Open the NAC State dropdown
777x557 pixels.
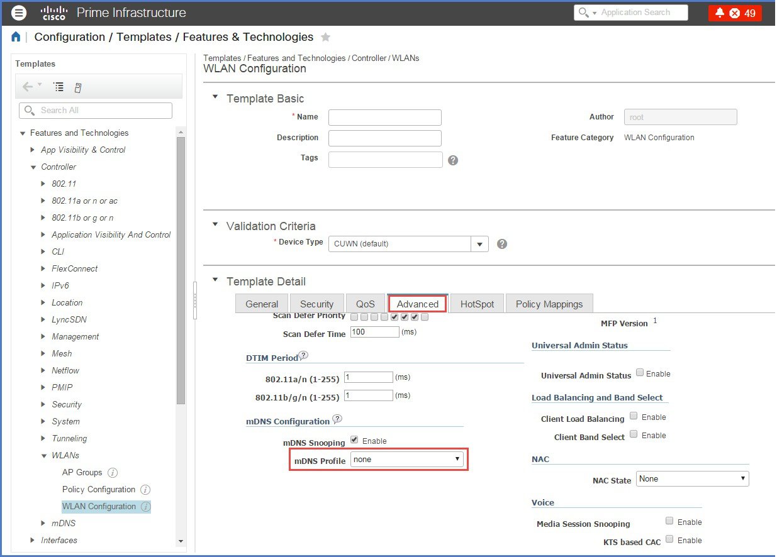[691, 478]
